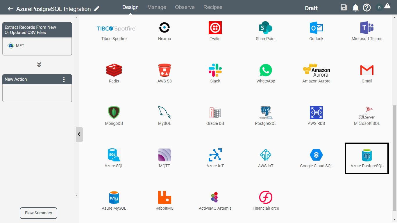This screenshot has height=223, width=397.
Task: Open the Flow Summary
Action: (38, 213)
